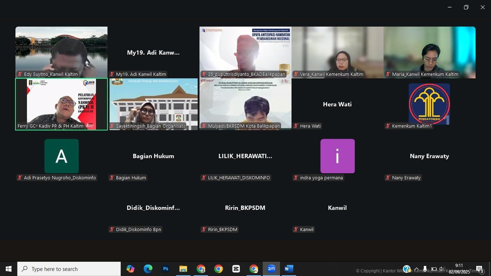
Task: Click large 'LILIK_HERAWATI...' name tile
Action: click(x=245, y=156)
